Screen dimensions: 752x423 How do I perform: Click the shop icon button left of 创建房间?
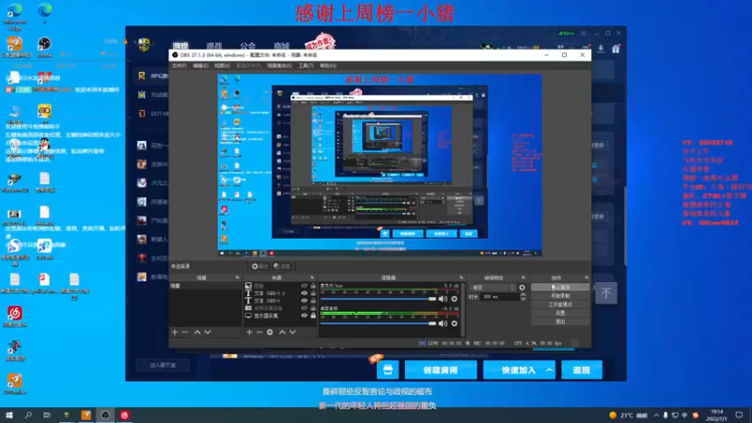coord(387,369)
